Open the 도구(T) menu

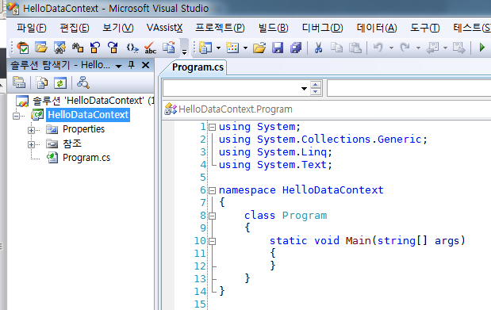[x=425, y=28]
